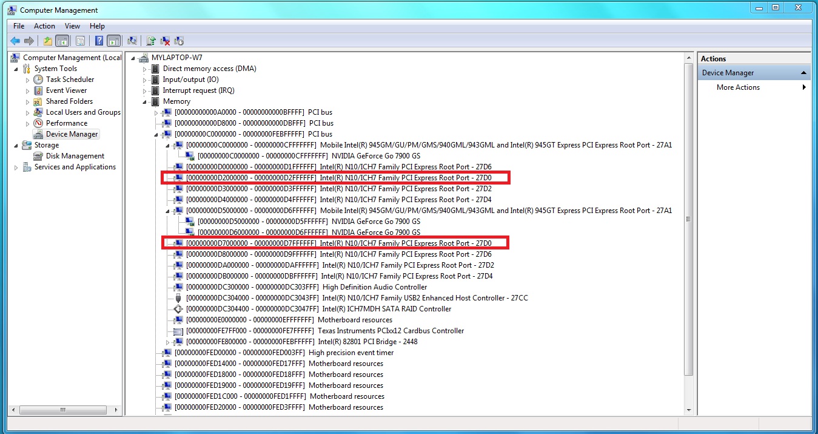Expand the Event Viewer node
818x434 pixels.
click(28, 90)
